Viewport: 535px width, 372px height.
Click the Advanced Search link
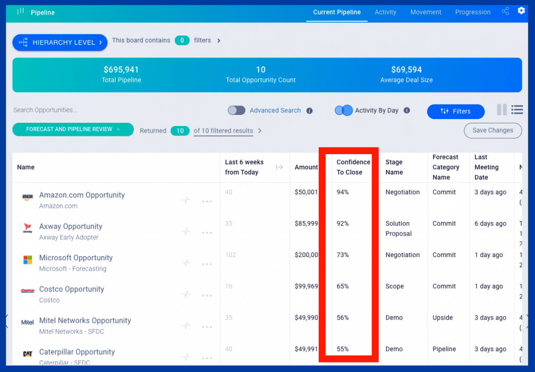point(275,111)
